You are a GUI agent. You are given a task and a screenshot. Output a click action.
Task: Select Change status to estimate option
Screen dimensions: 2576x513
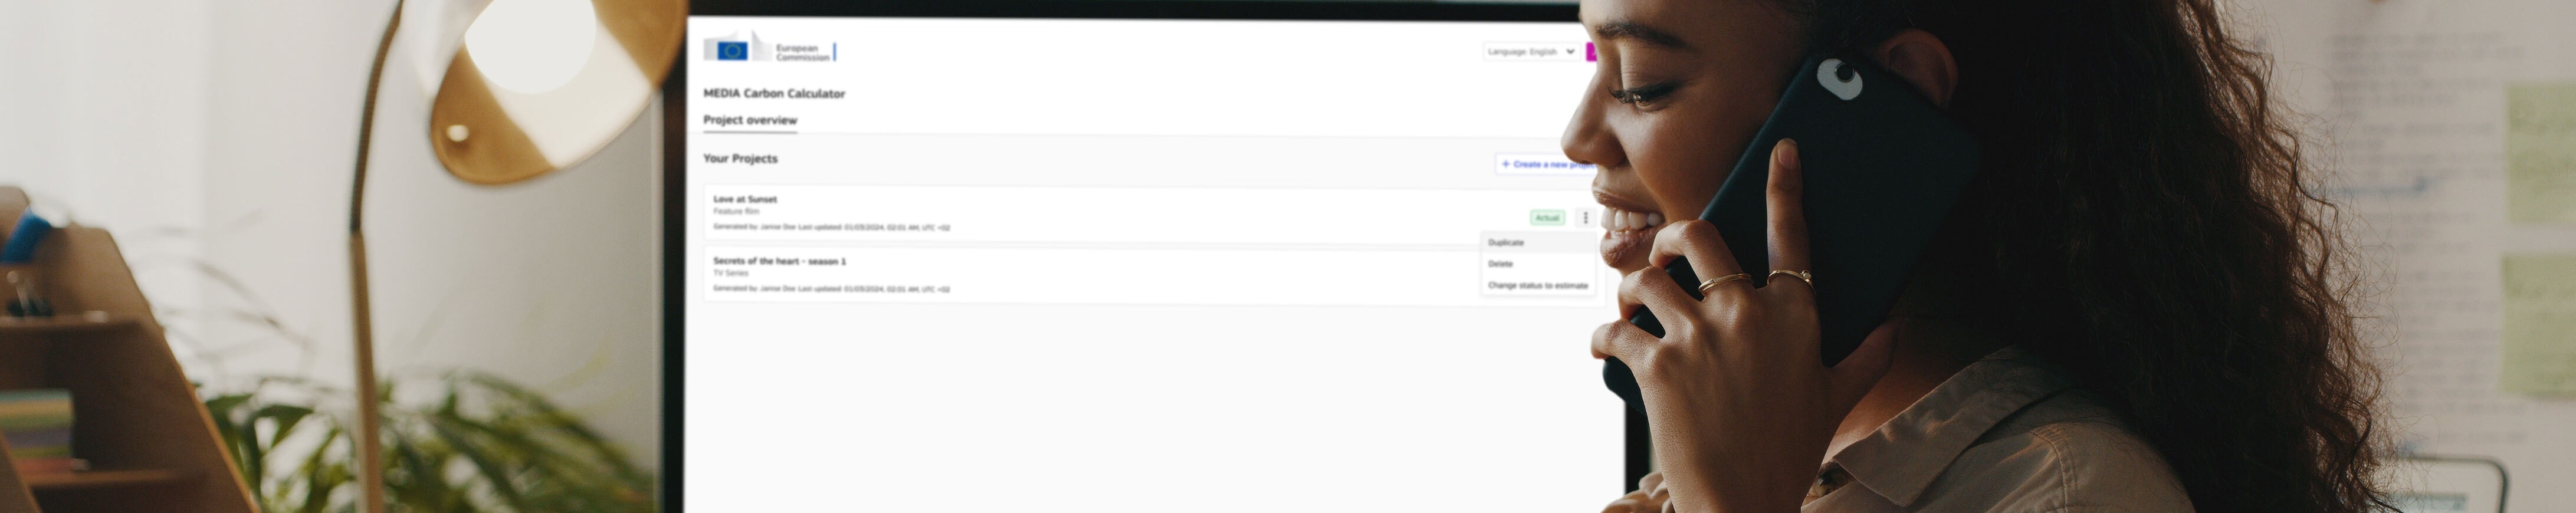pyautogui.click(x=1538, y=286)
